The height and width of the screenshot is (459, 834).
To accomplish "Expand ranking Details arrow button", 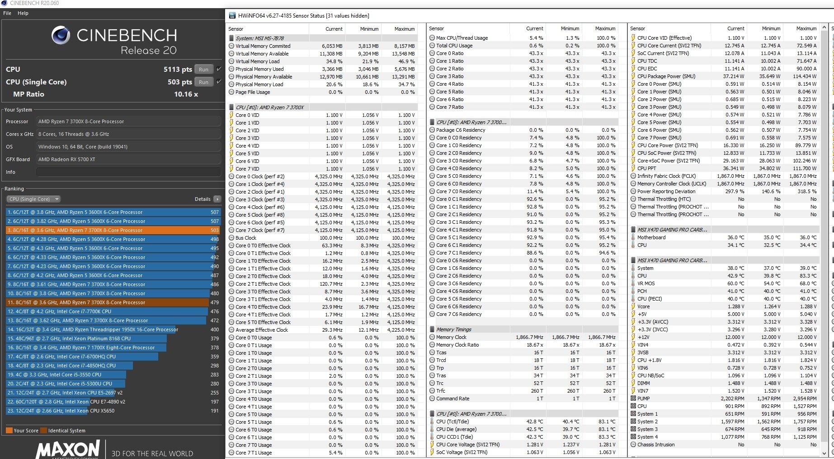I will pos(217,199).
